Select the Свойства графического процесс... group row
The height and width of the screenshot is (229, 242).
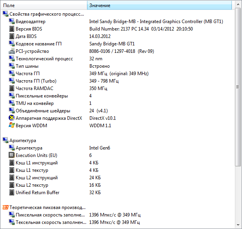pos(47,14)
